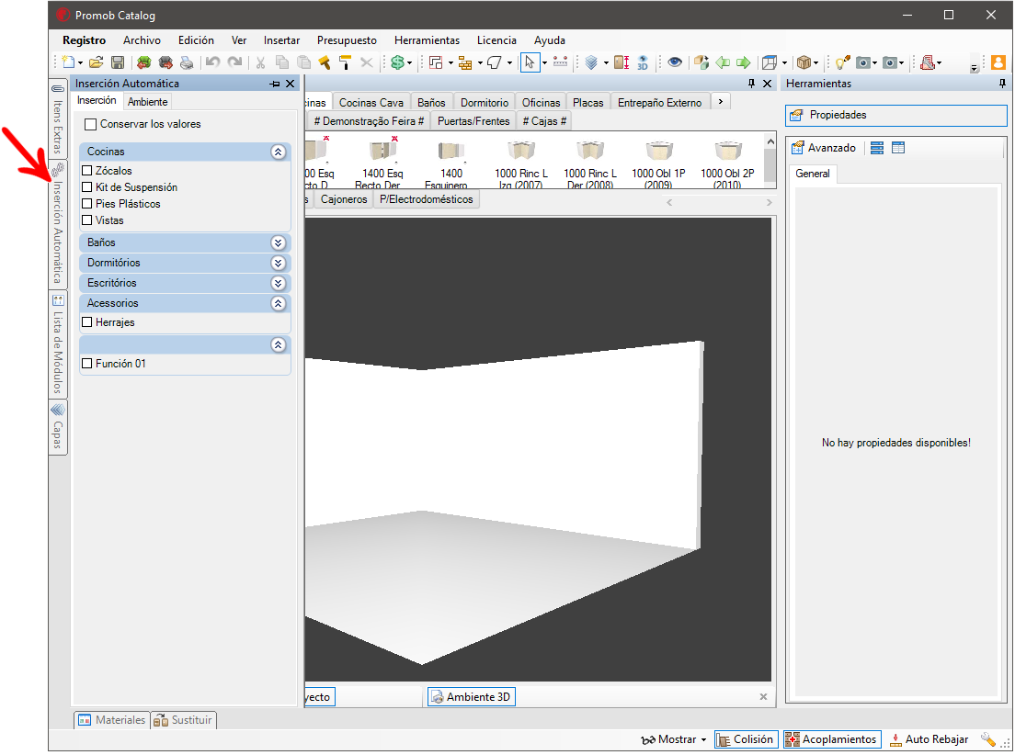1015x755 pixels.
Task: Collapse the Cocinas section
Action: pyautogui.click(x=279, y=152)
